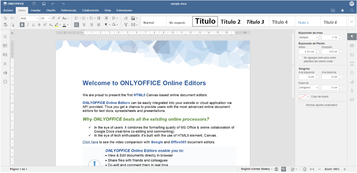Enable spell checking in status bar
357x173 pixels.
[x=283, y=169]
